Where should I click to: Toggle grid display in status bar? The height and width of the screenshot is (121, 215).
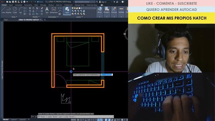pyautogui.click(x=78, y=120)
